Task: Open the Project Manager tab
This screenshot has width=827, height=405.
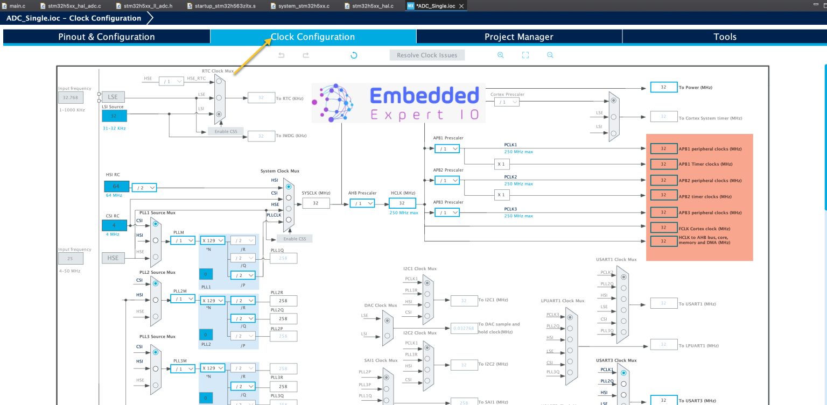Action: click(x=518, y=37)
